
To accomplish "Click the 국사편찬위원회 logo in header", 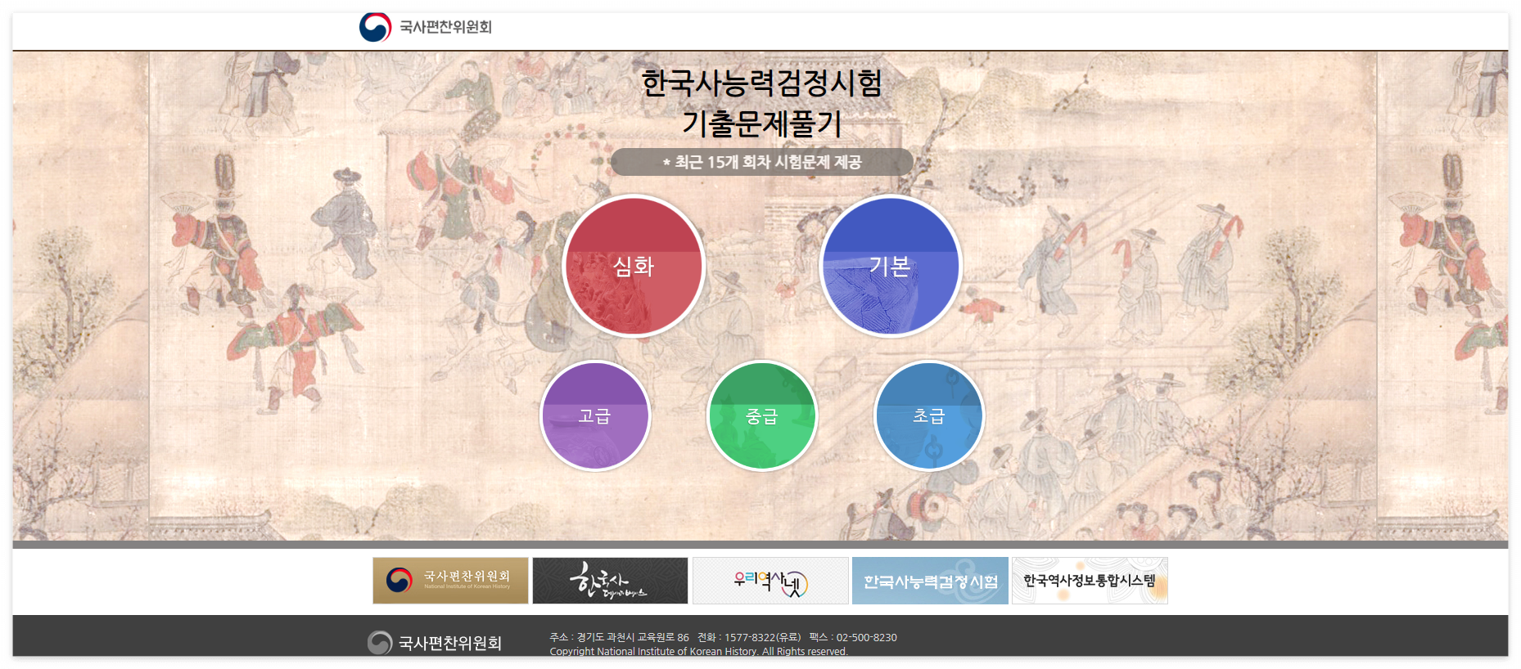I will [426, 27].
